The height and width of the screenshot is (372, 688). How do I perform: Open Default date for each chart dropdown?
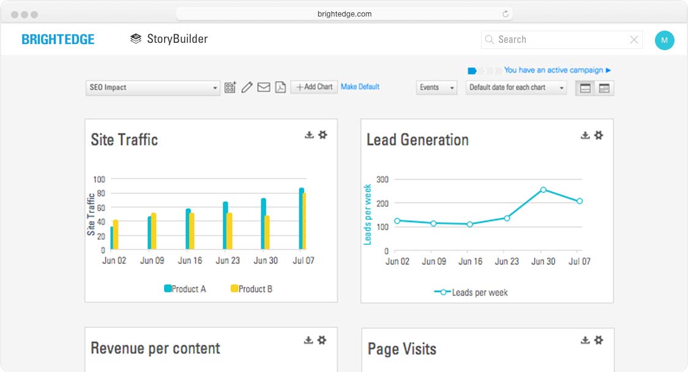516,87
